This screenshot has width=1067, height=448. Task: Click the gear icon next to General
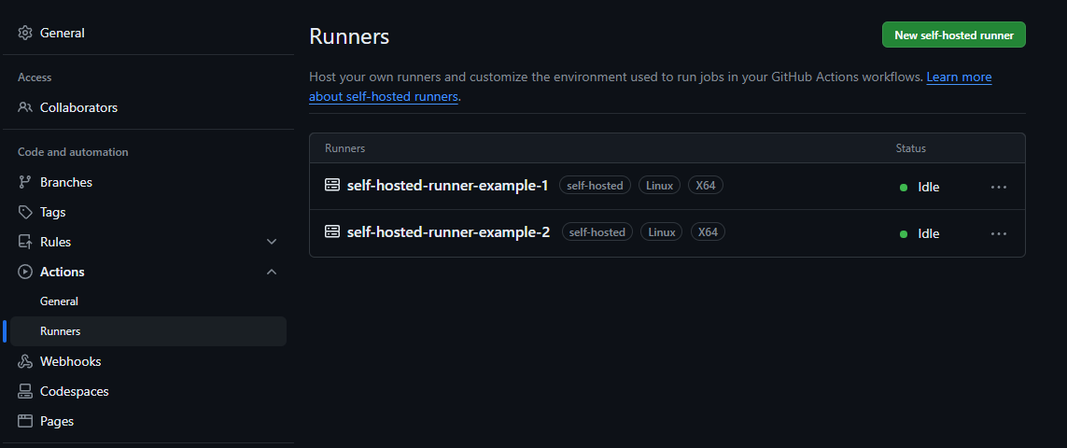[x=25, y=33]
